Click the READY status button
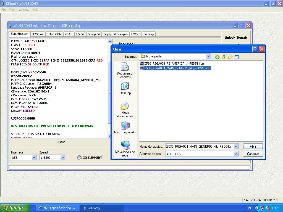The height and width of the screenshot is (212, 283). click(x=61, y=142)
